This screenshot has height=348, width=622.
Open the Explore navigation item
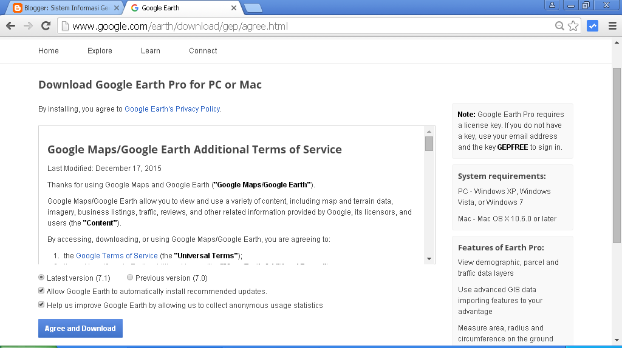tap(100, 51)
